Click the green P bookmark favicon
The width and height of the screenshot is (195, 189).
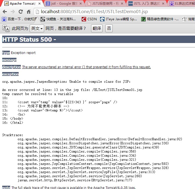point(143,19)
